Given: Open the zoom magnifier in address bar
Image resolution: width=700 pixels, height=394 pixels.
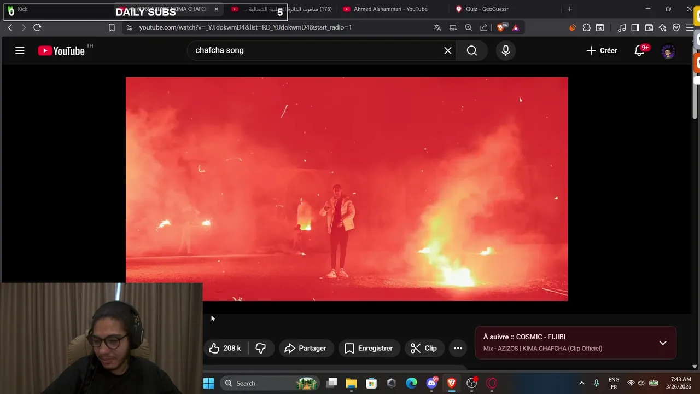Looking at the screenshot, I should pyautogui.click(x=469, y=27).
